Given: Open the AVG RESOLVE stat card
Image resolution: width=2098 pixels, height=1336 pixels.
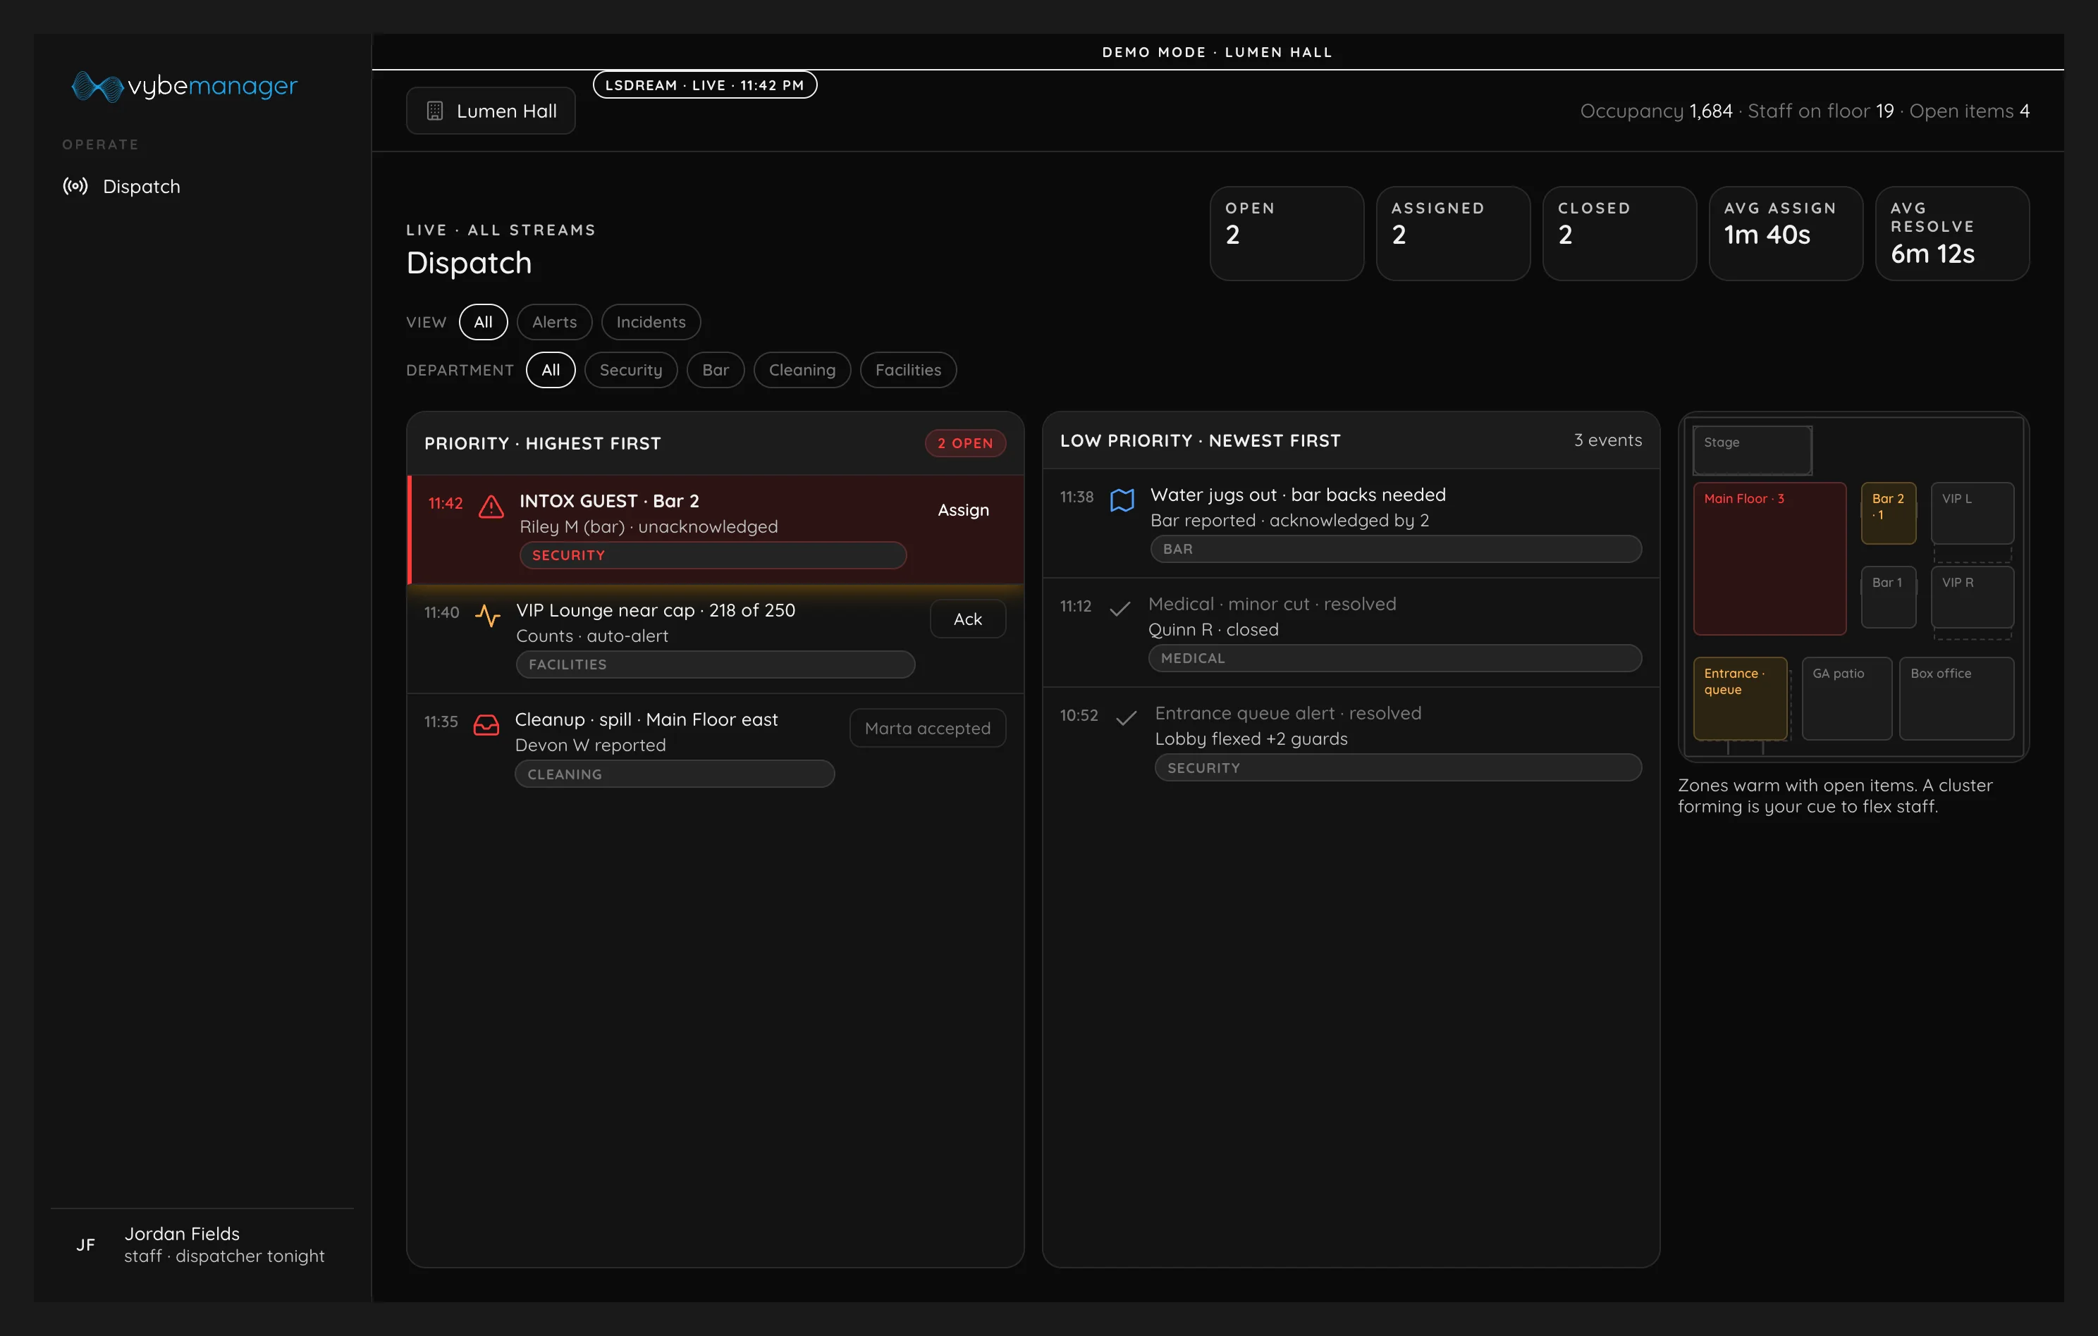Looking at the screenshot, I should click(x=1951, y=233).
